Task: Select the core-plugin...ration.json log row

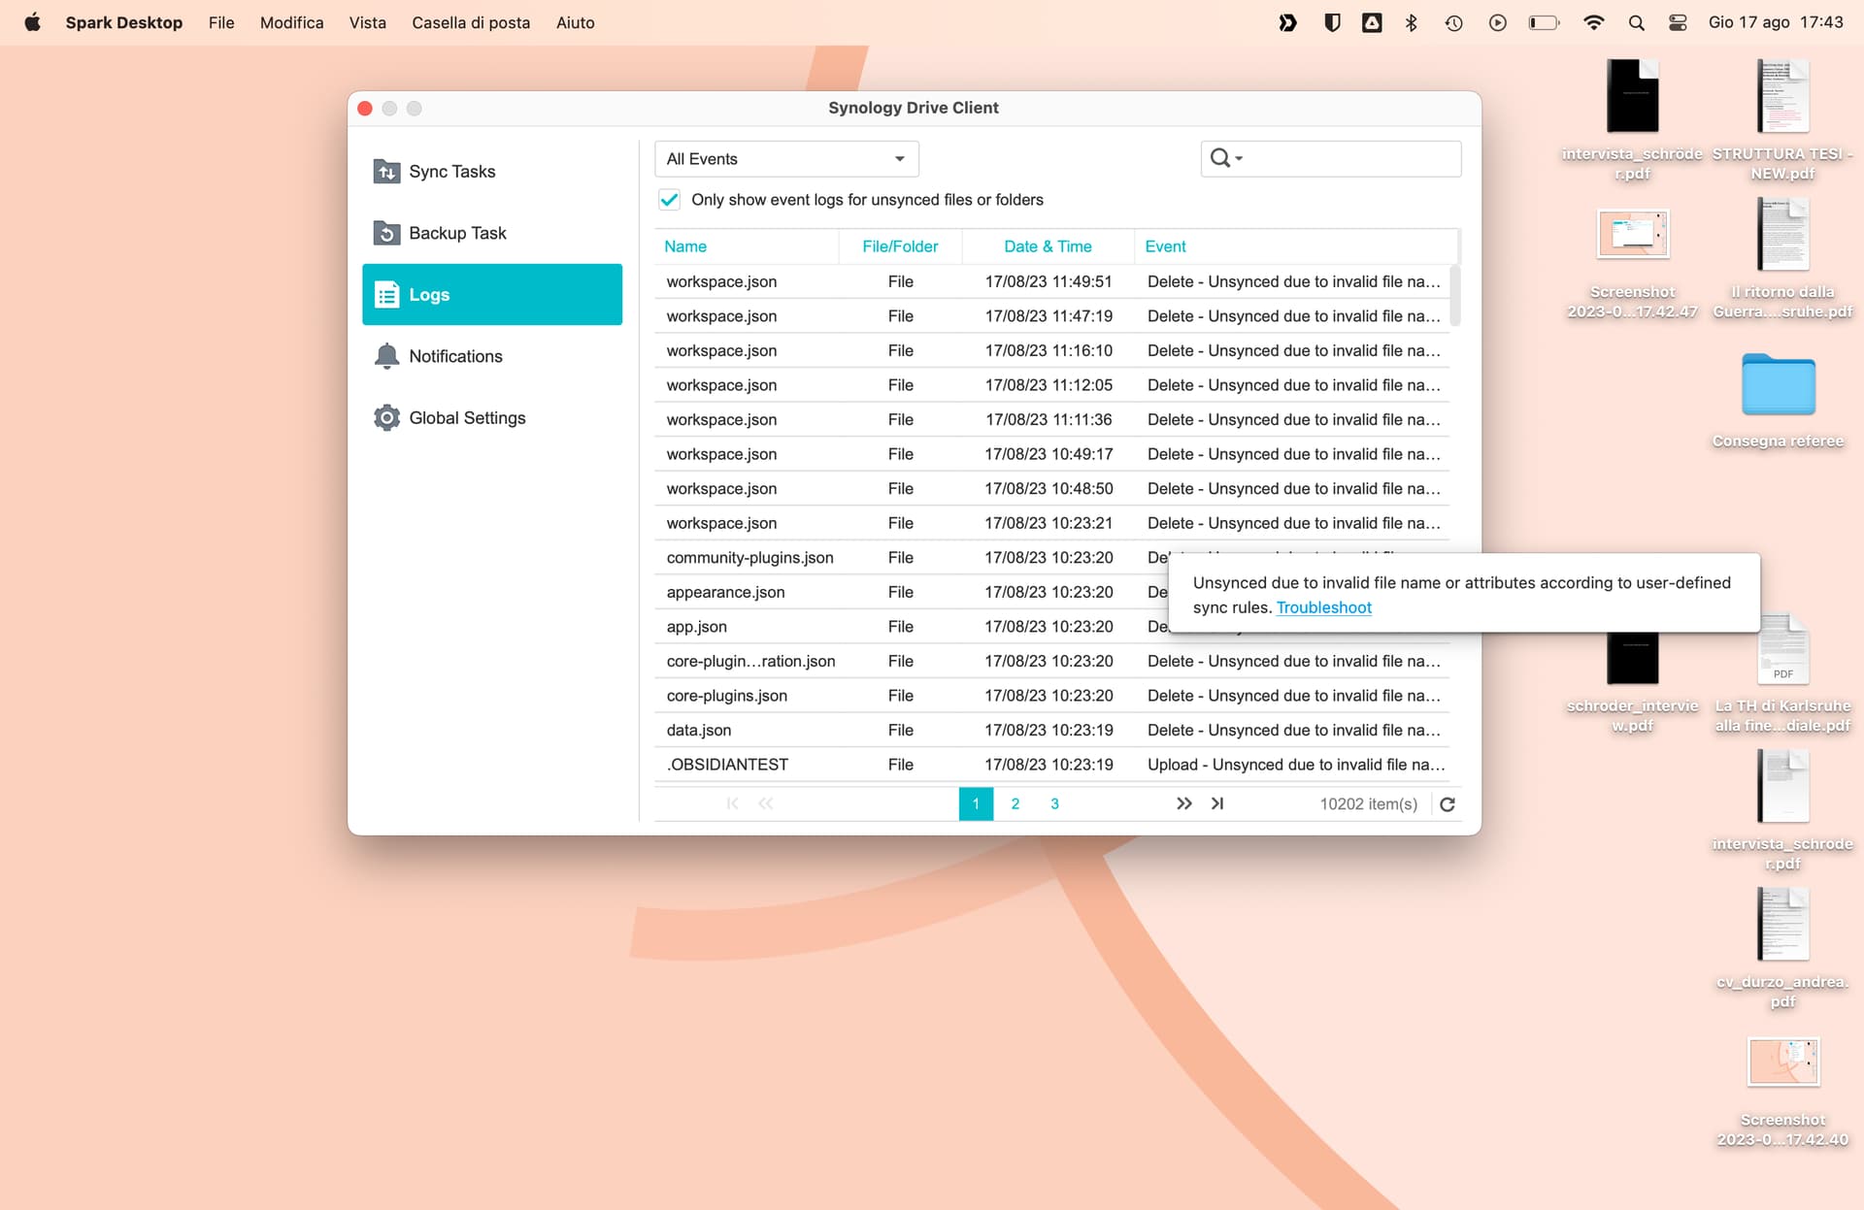Action: [1052, 661]
